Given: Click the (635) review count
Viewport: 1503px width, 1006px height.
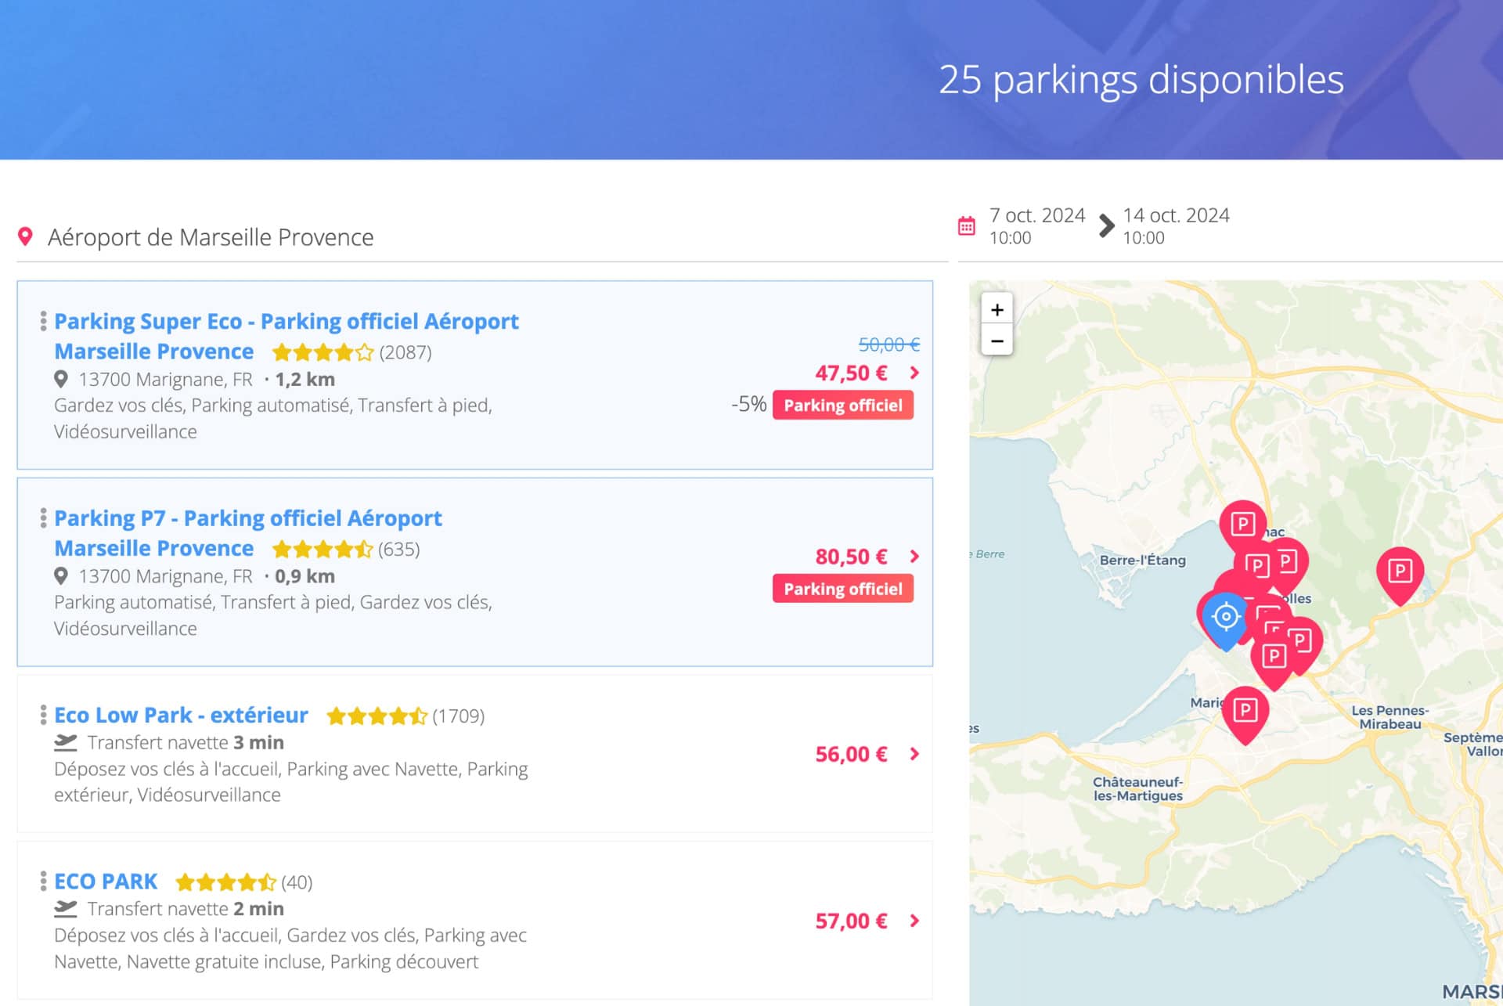Looking at the screenshot, I should (x=399, y=549).
